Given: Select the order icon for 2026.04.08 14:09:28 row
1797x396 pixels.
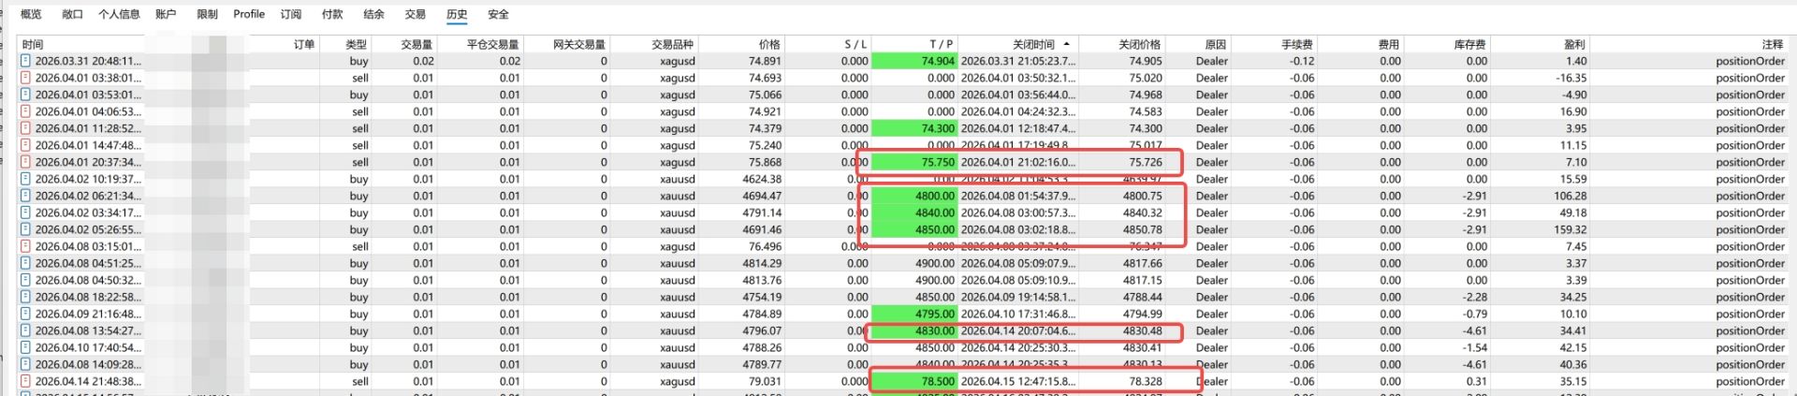Looking at the screenshot, I should click(25, 364).
